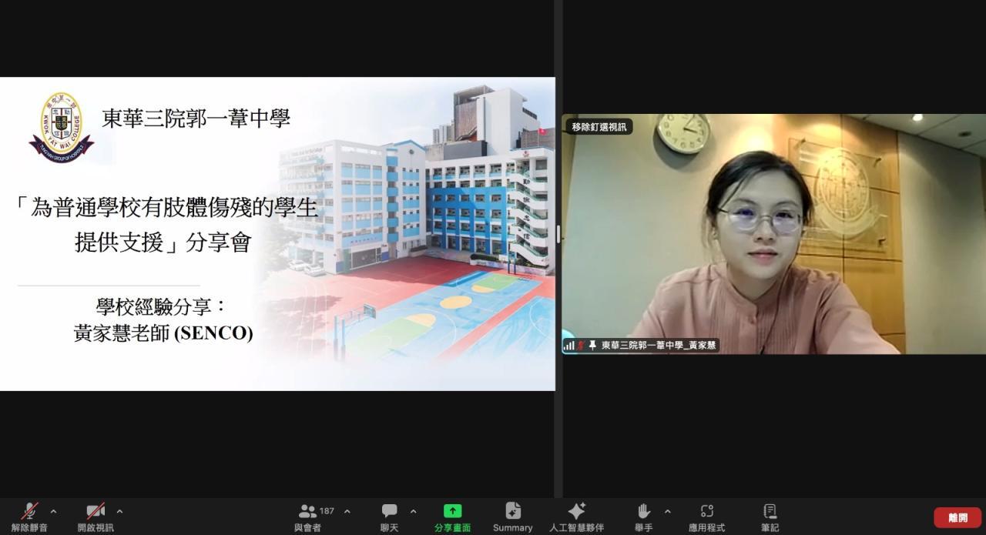Click the Kwok Yat Wai College crest logo

(x=60, y=128)
